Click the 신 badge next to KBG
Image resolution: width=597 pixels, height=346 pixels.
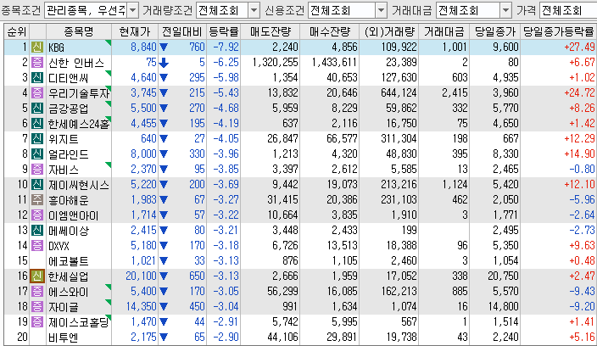click(x=37, y=47)
